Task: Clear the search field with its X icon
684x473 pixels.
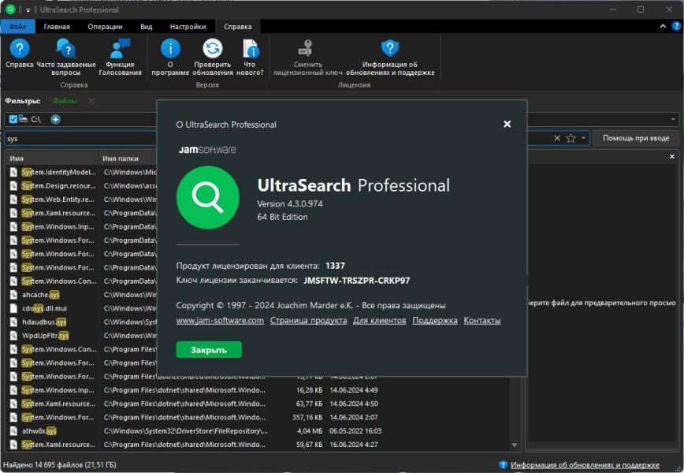Action: pyautogui.click(x=557, y=138)
